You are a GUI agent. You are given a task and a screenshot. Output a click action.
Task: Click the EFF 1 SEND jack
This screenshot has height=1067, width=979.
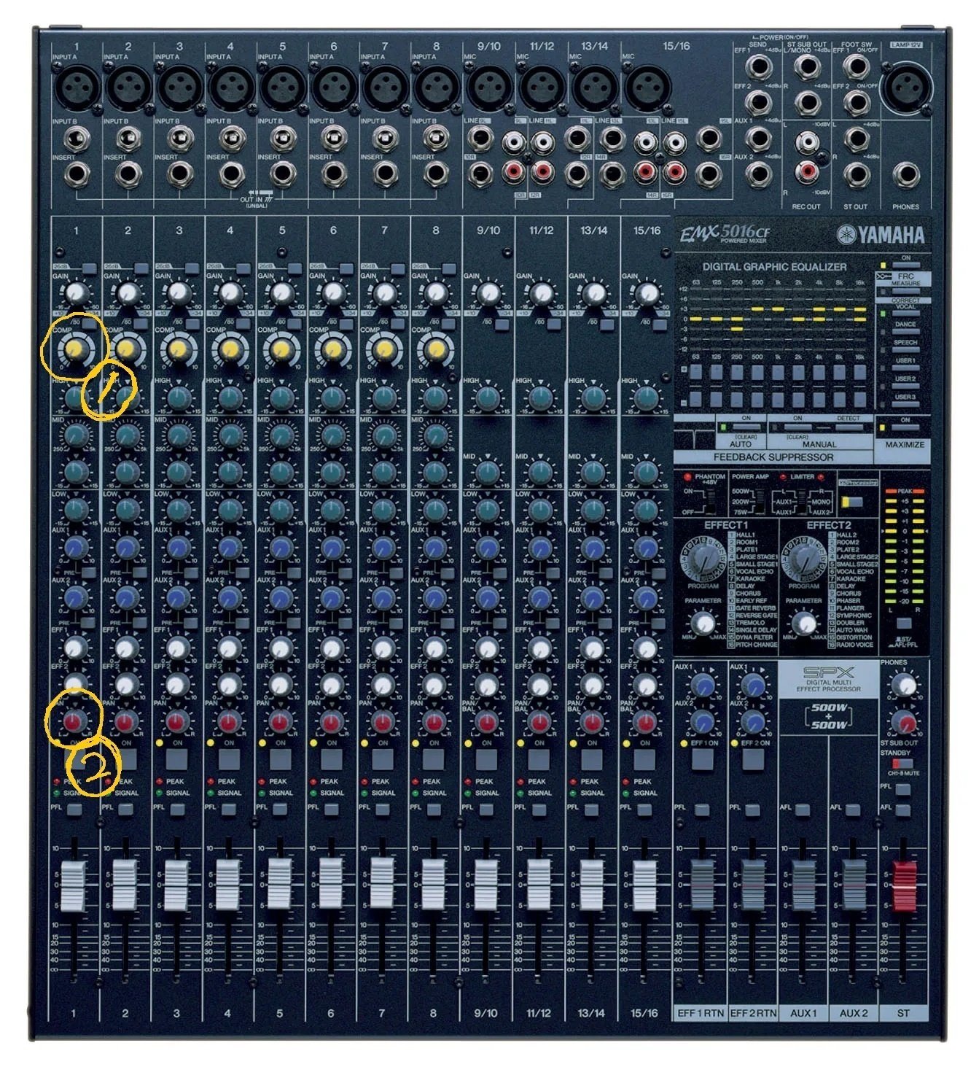[760, 68]
